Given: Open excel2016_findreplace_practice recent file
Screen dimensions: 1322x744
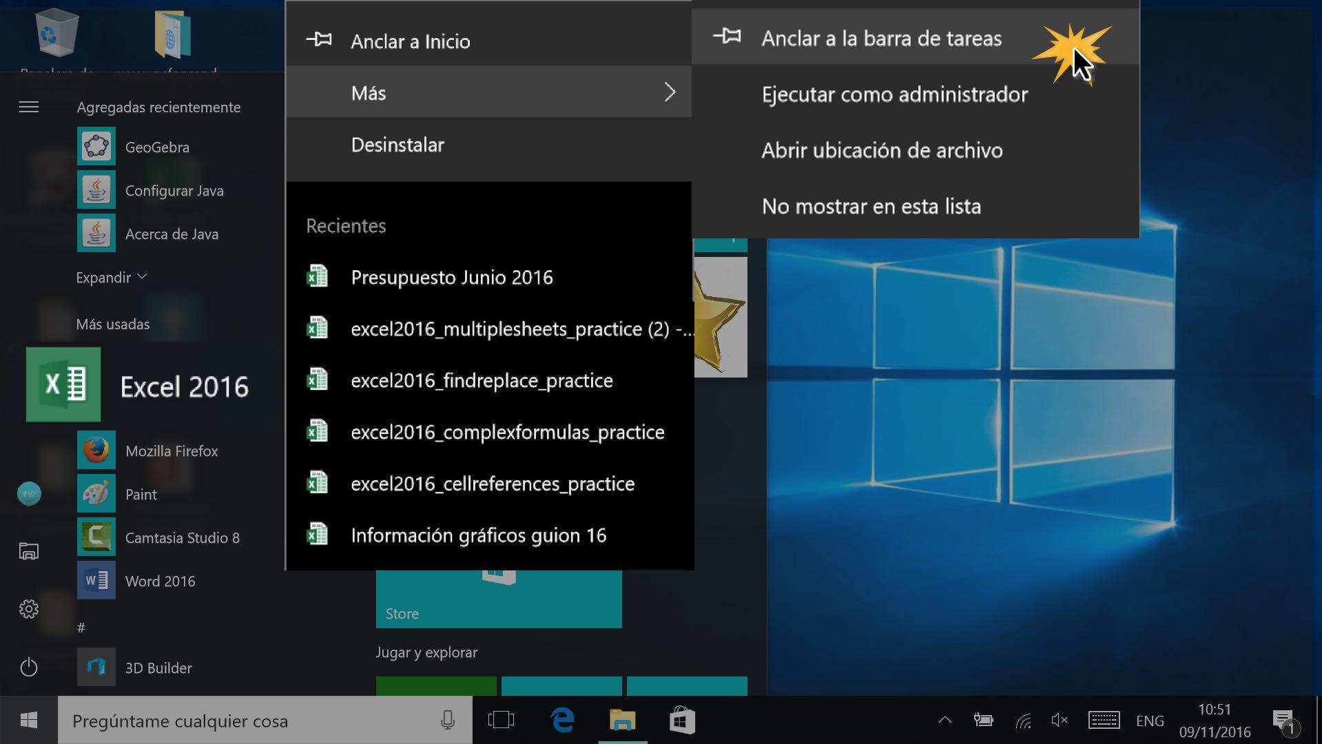Looking at the screenshot, I should (490, 380).
